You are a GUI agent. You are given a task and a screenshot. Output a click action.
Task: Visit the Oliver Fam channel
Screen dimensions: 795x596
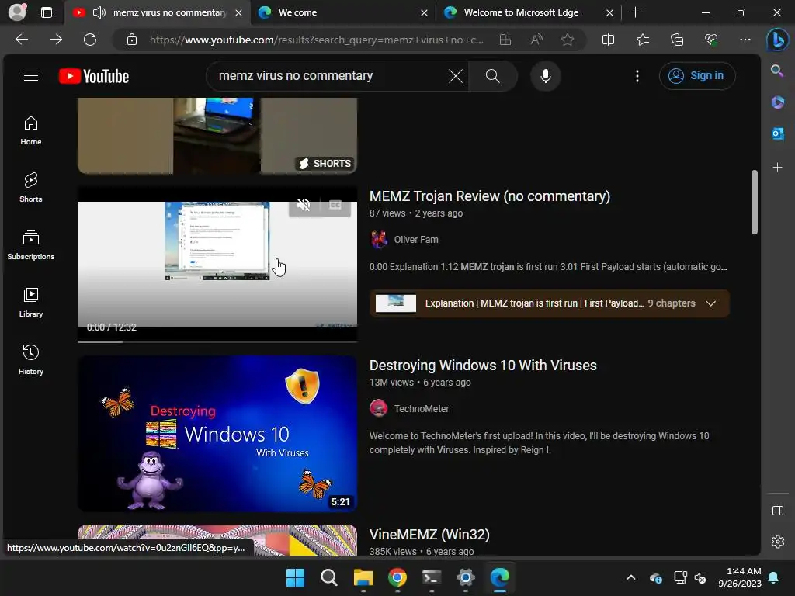(416, 240)
